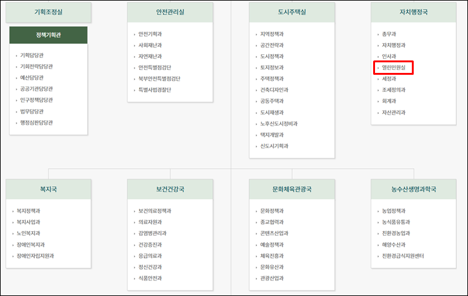Select the 복지정책과 link

[28, 211]
